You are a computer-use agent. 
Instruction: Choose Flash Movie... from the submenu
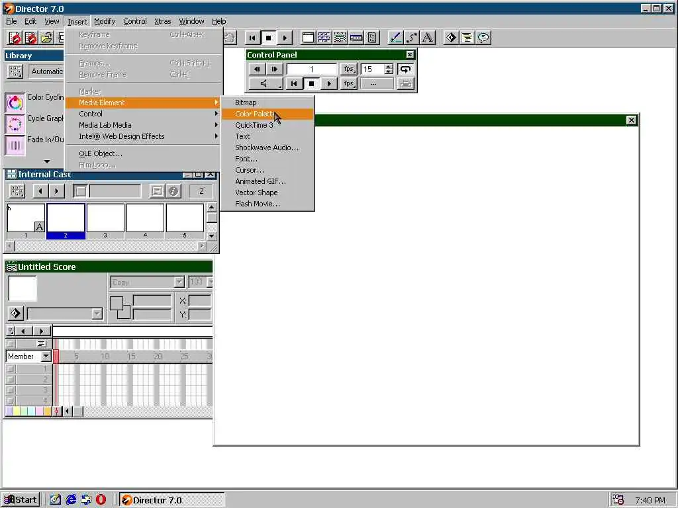(267, 204)
